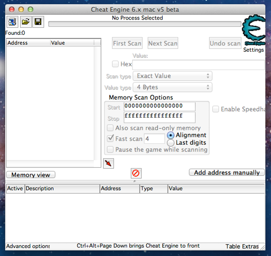Toggle the Enable Speedhack checkbox
Screen dimensions: 271x256
click(215, 109)
